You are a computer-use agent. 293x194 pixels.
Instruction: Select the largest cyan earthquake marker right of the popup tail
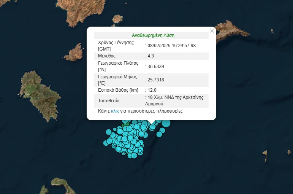166,123
